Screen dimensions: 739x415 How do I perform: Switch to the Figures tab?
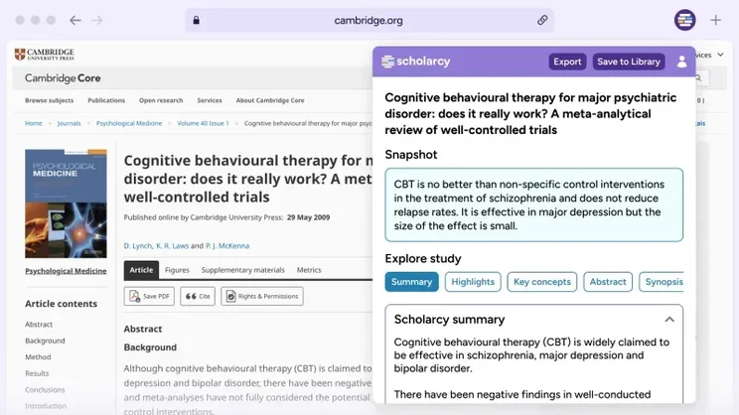pyautogui.click(x=177, y=270)
